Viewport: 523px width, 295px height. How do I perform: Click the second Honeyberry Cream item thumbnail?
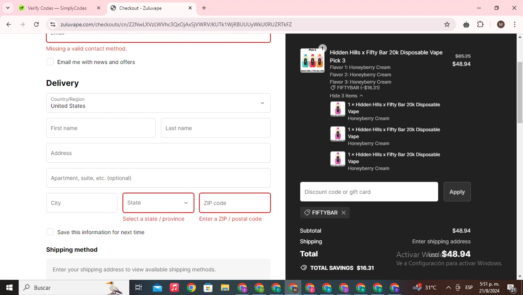(338, 134)
